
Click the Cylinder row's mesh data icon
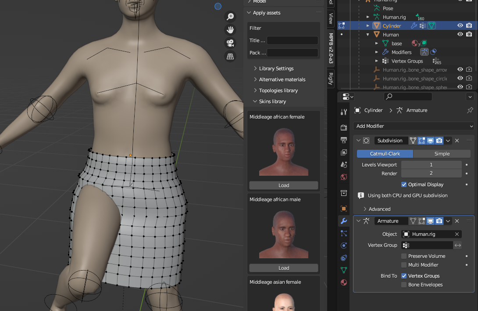(x=432, y=25)
